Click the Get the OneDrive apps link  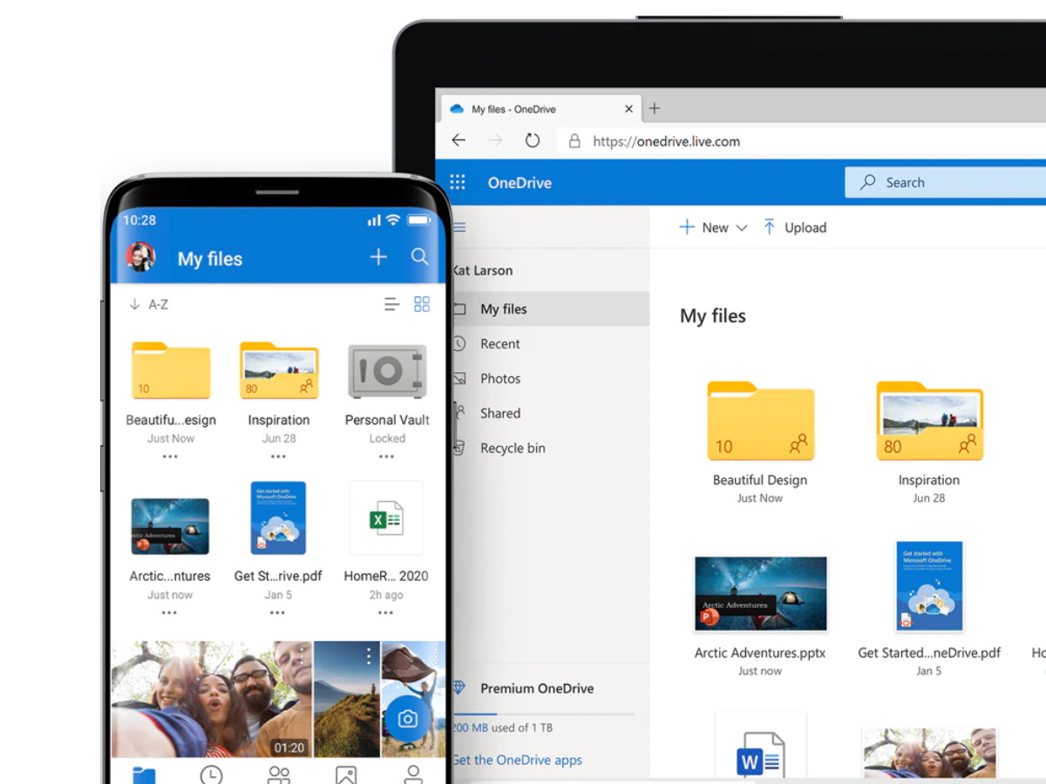coord(517,760)
